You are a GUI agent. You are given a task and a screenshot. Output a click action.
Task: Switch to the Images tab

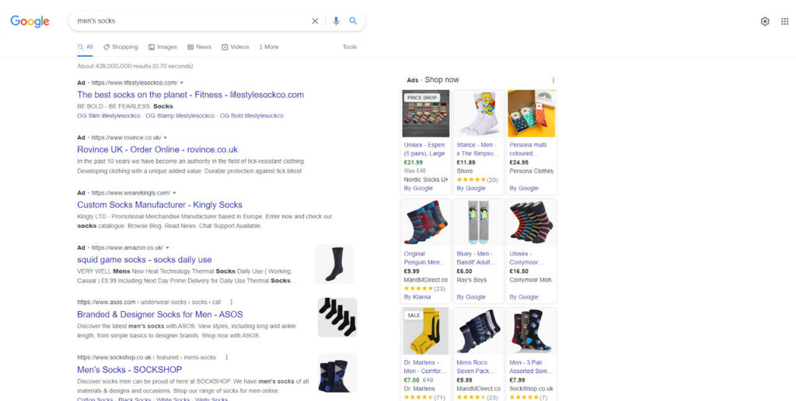(162, 47)
